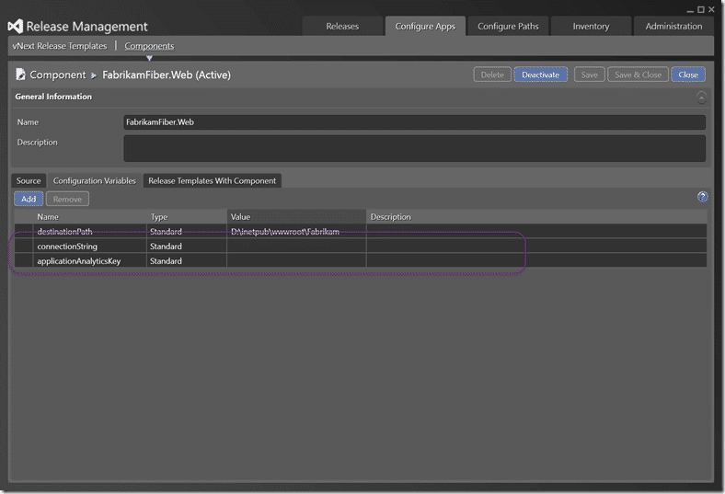Viewport: 725px width, 494px height.
Task: Click the Deactivate button
Action: click(x=540, y=75)
